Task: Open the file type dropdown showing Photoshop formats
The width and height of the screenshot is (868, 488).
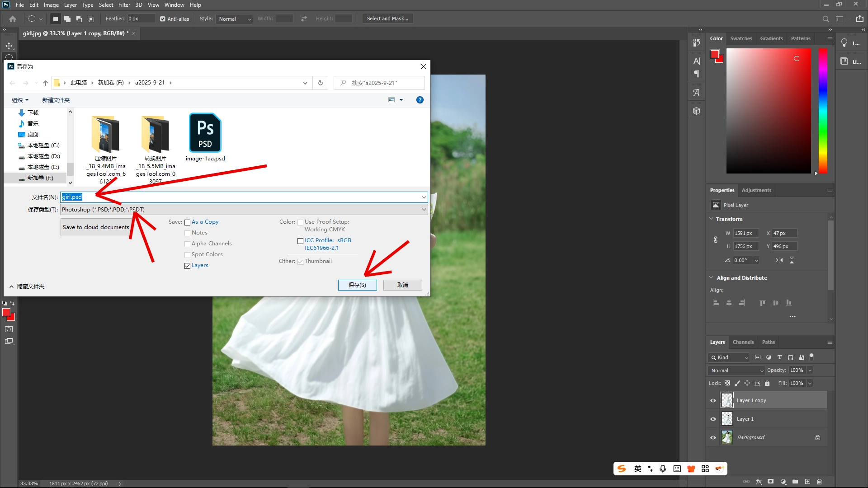Action: 422,209
